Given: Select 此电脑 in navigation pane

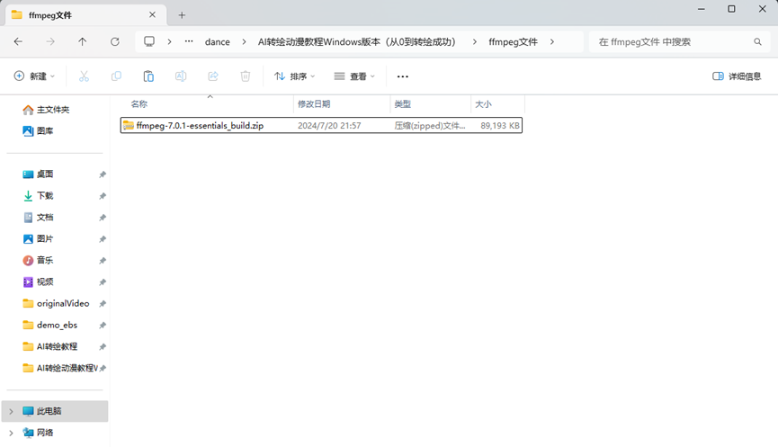Looking at the screenshot, I should coord(55,411).
